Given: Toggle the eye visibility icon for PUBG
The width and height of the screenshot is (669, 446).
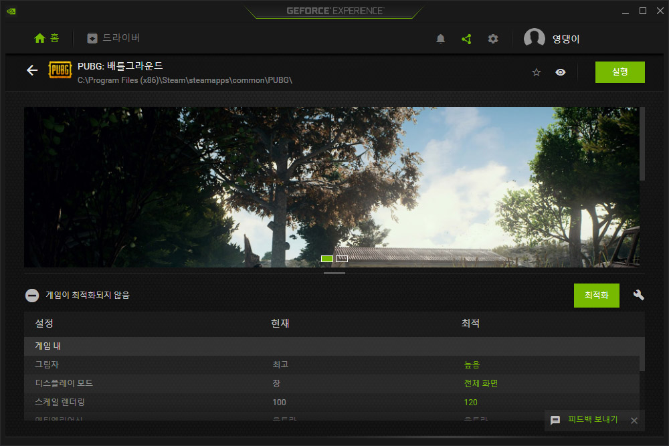Looking at the screenshot, I should [560, 72].
